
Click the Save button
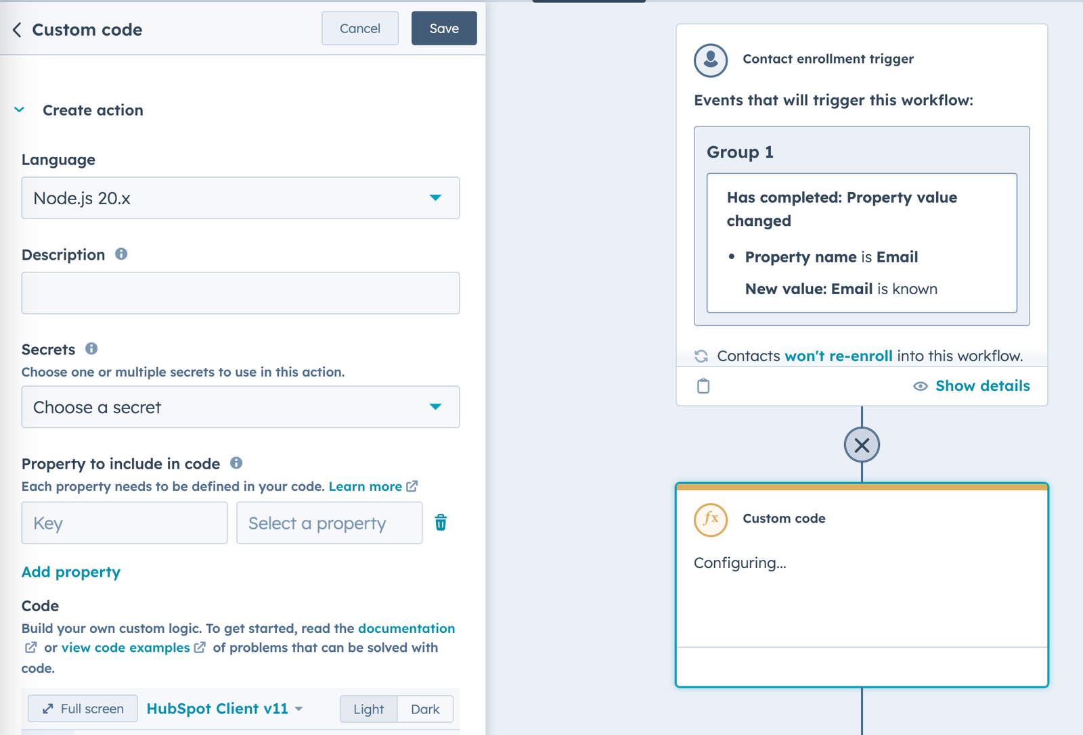[444, 28]
